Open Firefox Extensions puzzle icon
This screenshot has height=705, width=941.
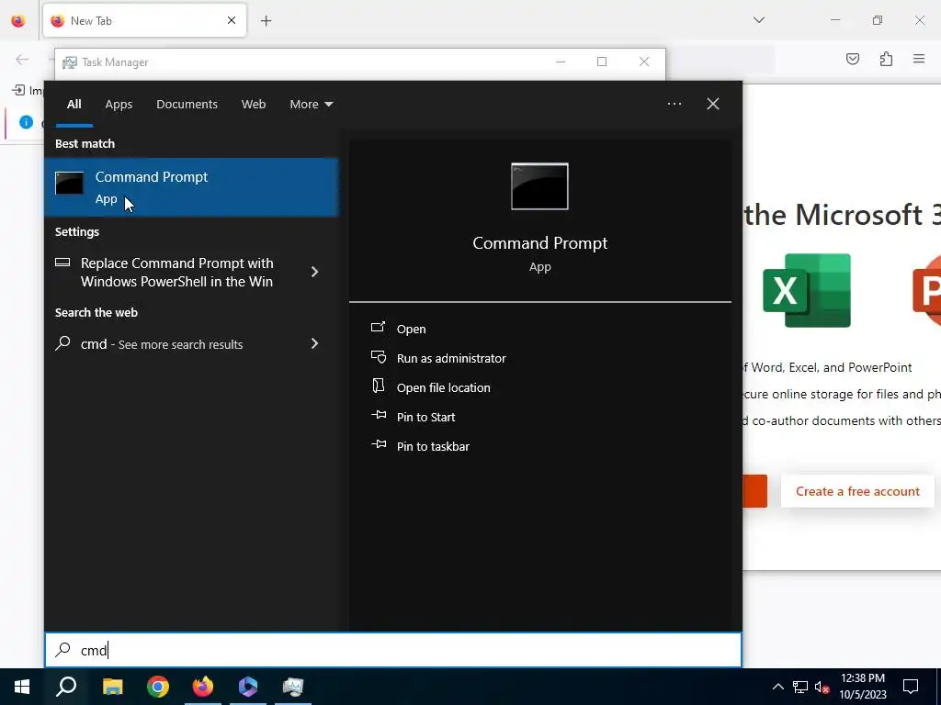point(886,59)
